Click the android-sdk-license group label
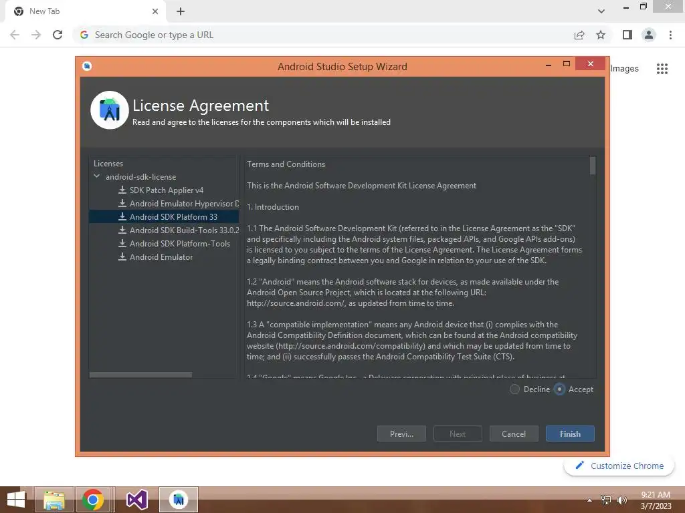This screenshot has height=513, width=685. (140, 176)
